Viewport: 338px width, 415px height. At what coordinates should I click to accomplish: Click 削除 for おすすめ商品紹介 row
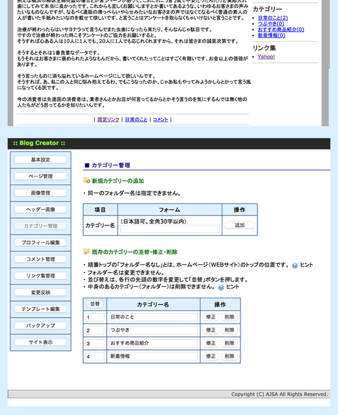[230, 343]
